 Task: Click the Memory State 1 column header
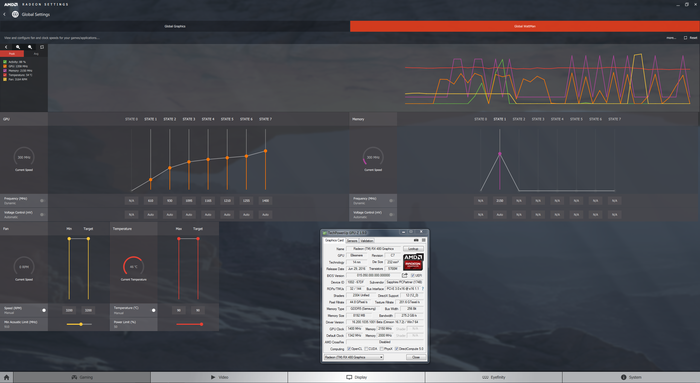click(500, 119)
